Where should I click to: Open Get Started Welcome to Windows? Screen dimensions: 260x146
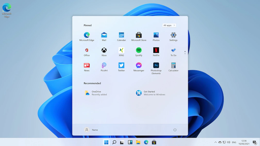pos(150,93)
